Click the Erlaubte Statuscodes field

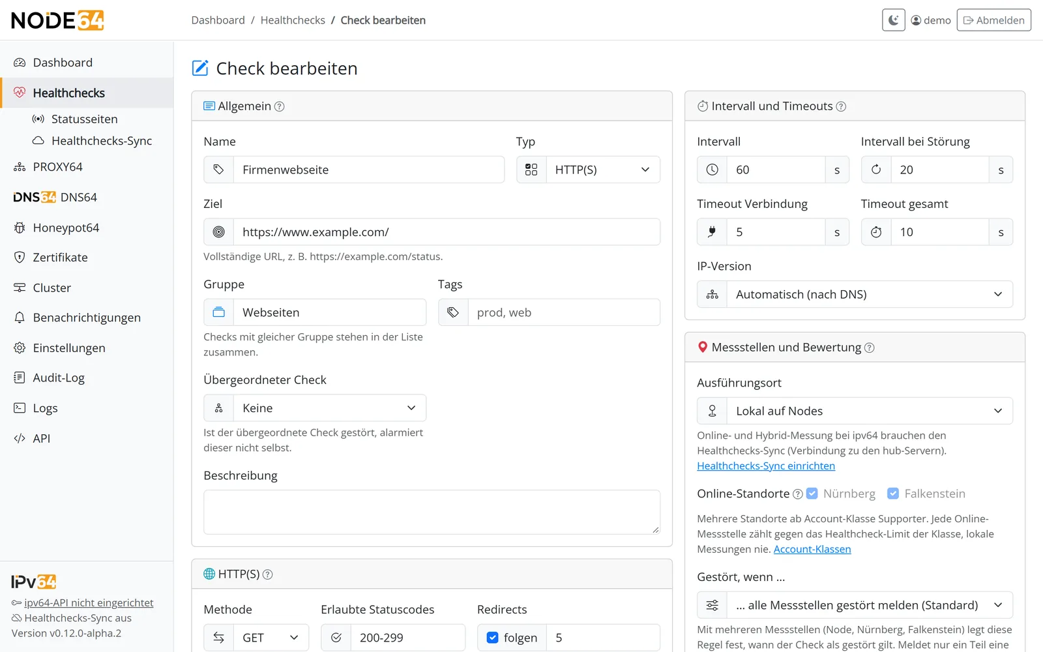click(x=408, y=638)
